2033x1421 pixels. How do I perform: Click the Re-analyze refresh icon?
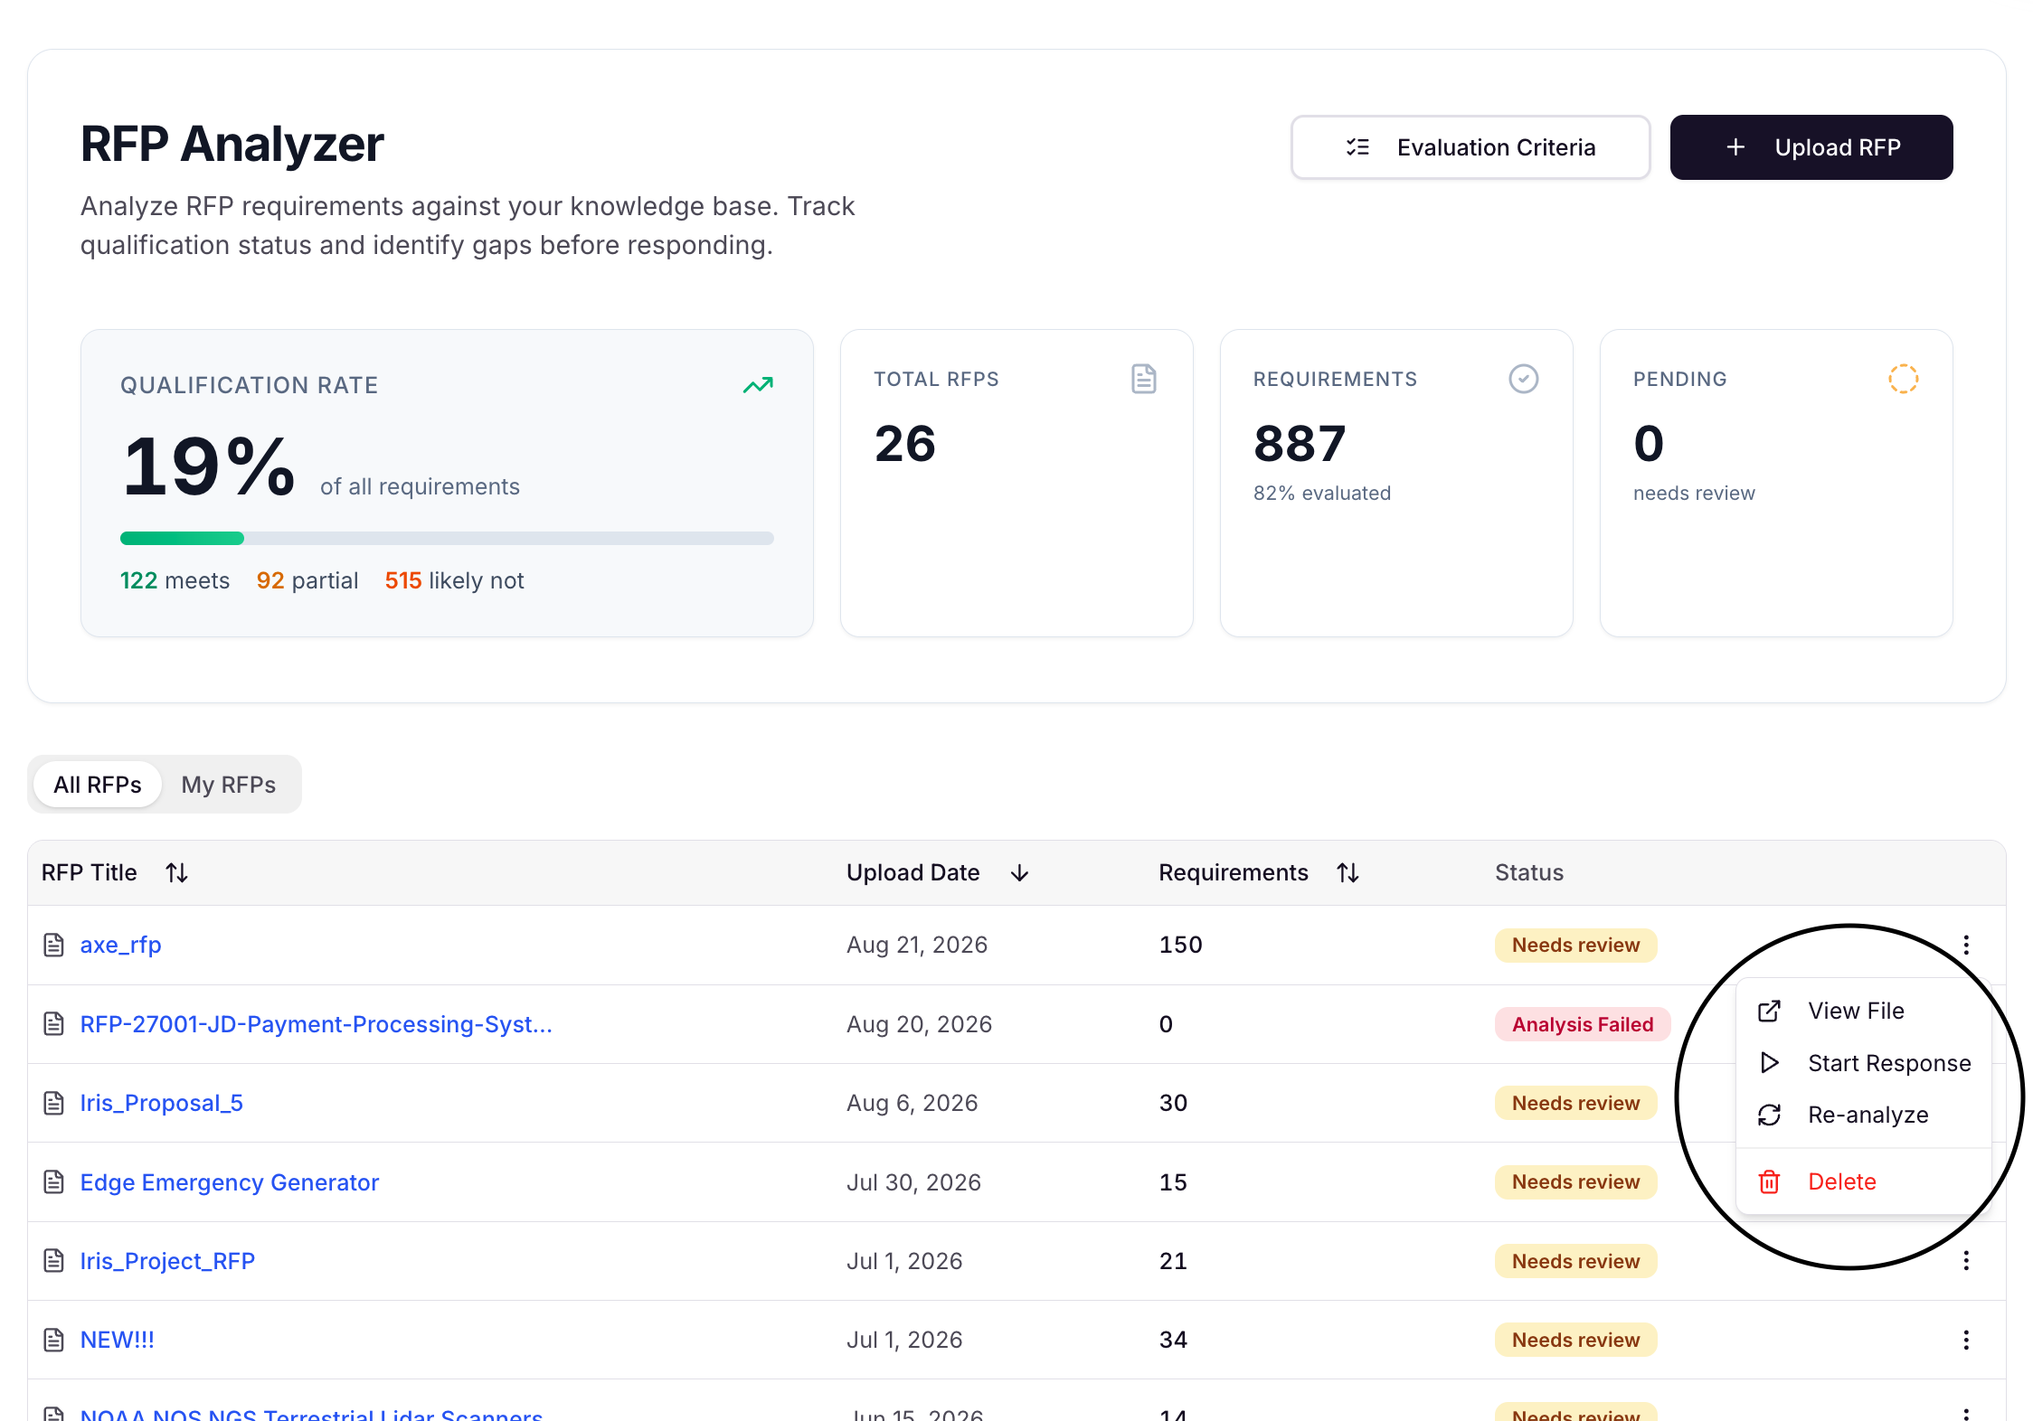point(1769,1115)
